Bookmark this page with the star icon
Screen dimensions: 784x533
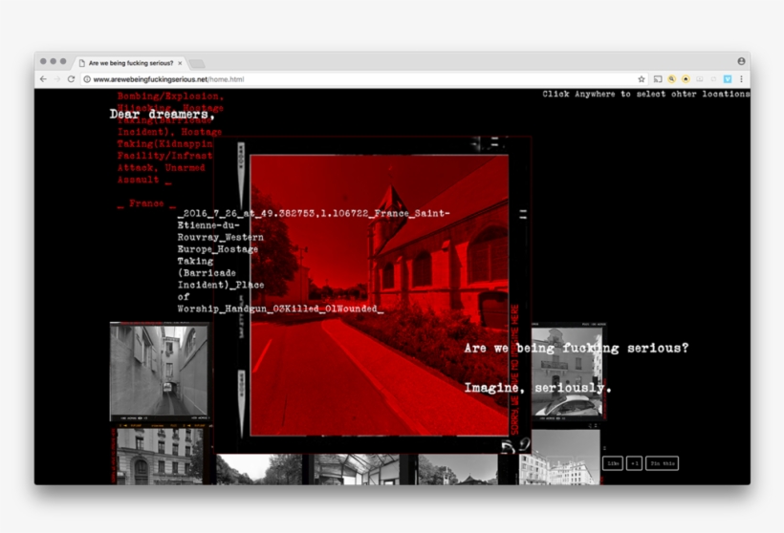point(642,79)
